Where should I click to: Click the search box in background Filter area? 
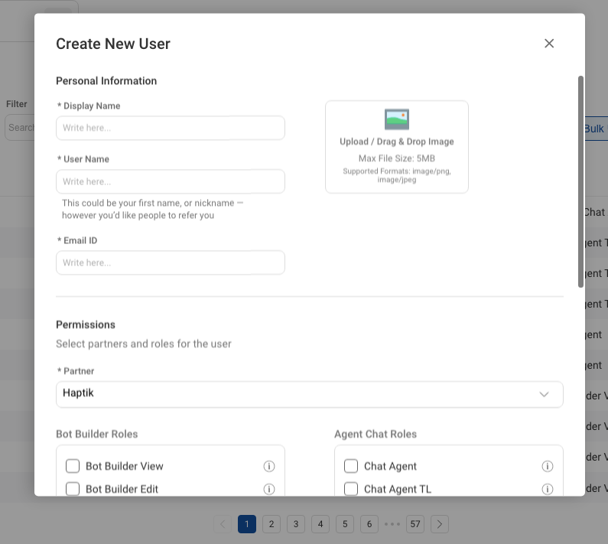19,127
